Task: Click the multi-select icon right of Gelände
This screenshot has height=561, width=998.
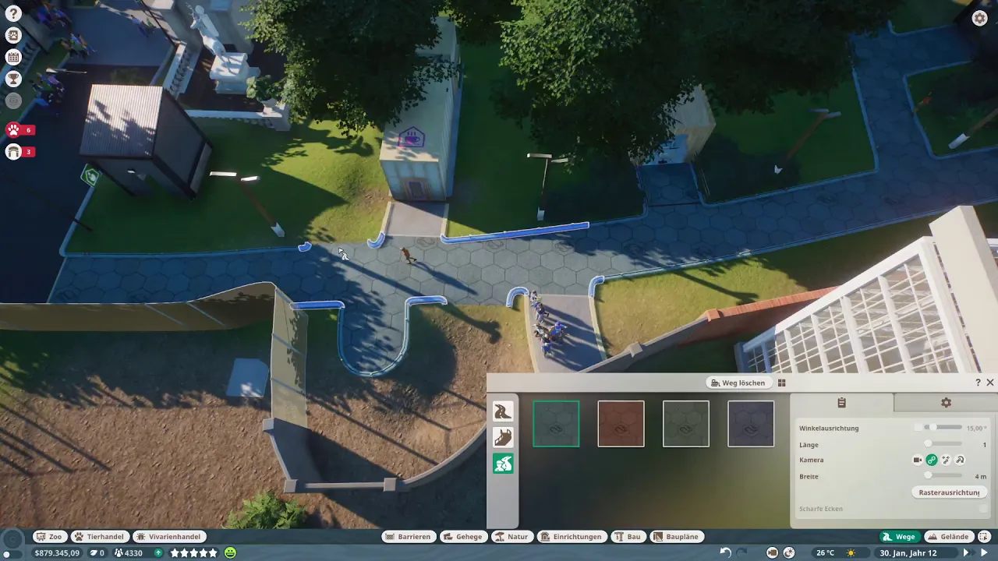Action: pyautogui.click(x=984, y=537)
